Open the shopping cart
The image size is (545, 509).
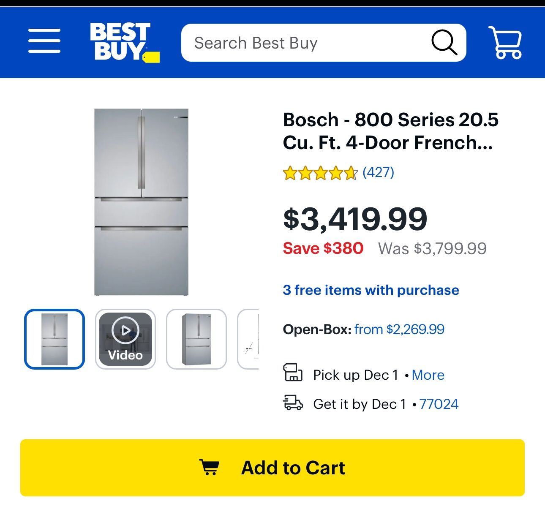505,41
